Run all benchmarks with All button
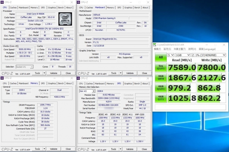Screen dimensions: 229x152 [x=161, y=57]
